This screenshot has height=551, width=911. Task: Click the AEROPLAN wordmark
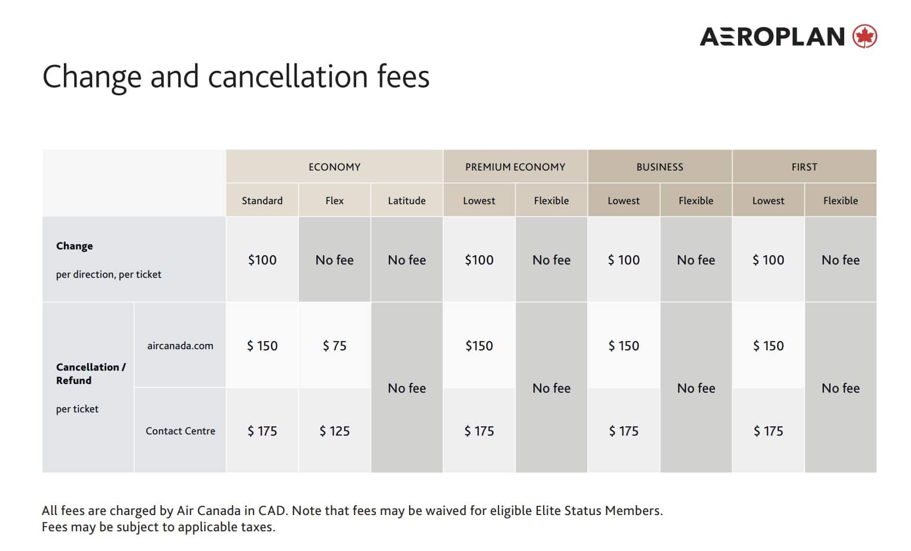772,37
